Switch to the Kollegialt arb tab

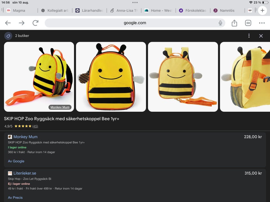pyautogui.click(x=55, y=10)
